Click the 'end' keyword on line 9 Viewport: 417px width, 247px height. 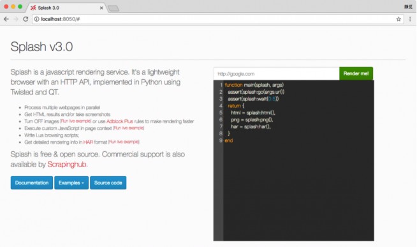(x=229, y=140)
